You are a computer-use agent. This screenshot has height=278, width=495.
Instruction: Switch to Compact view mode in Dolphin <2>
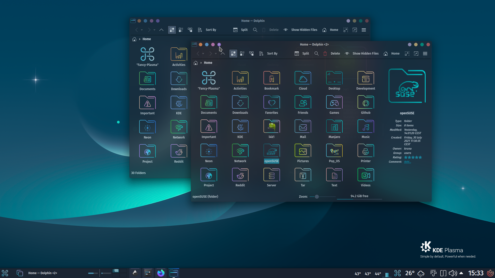click(x=242, y=54)
